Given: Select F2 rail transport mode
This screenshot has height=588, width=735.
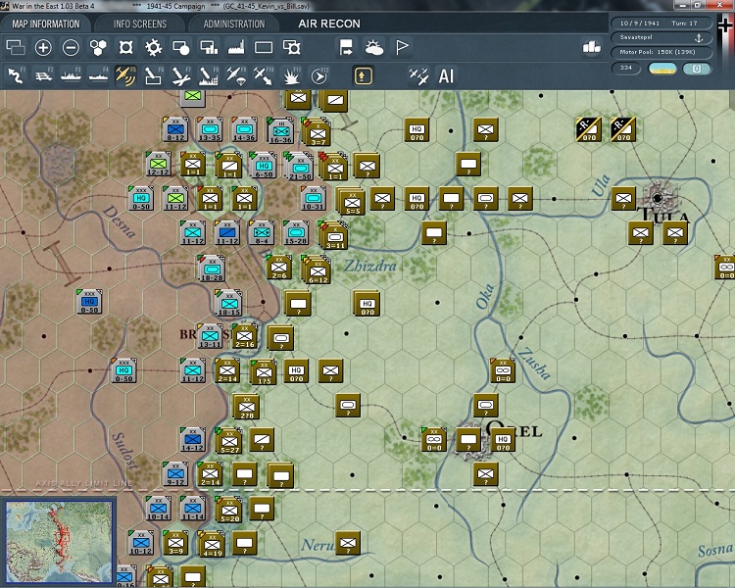Looking at the screenshot, I should point(43,75).
